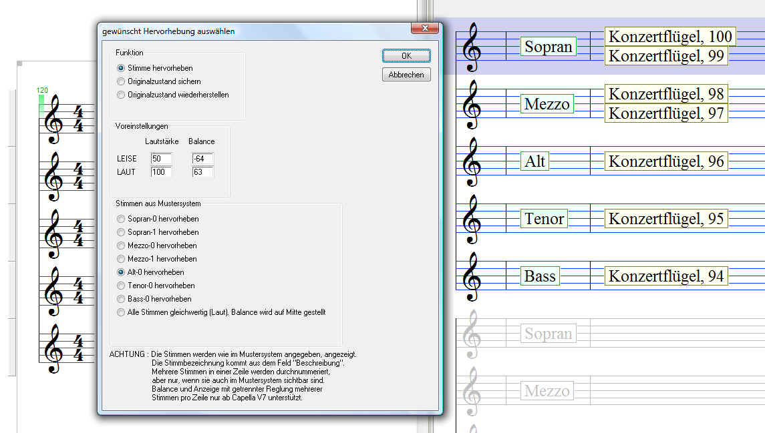Click the LAUT Balance field showing 63
The width and height of the screenshot is (765, 433).
tap(202, 172)
